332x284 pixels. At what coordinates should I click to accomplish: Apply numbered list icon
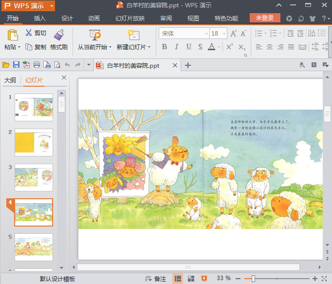[273, 33]
